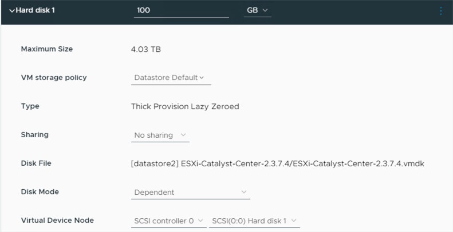This screenshot has height=232, width=453.
Task: Click the Thick Provision Lazy Zeroed text
Action: tap(185, 107)
